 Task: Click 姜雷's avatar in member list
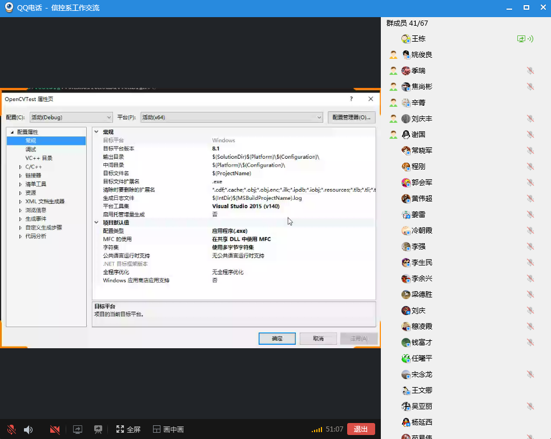[x=406, y=214]
